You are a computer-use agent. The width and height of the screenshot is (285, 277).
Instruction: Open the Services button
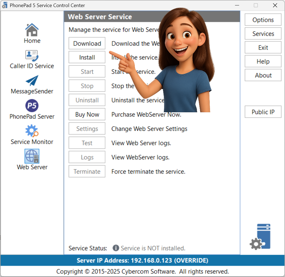click(x=263, y=33)
